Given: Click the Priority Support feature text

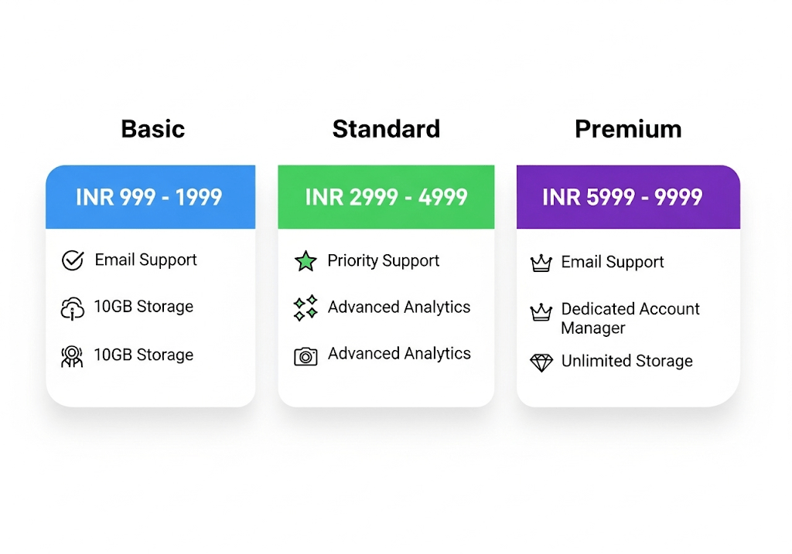Looking at the screenshot, I should 383,260.
